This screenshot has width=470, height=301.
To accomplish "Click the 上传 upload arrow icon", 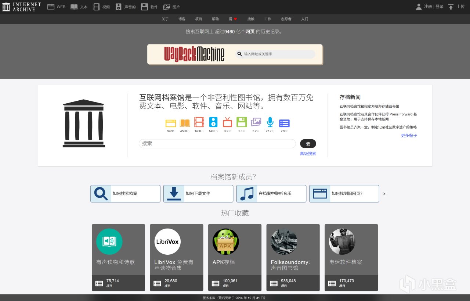I will [451, 7].
